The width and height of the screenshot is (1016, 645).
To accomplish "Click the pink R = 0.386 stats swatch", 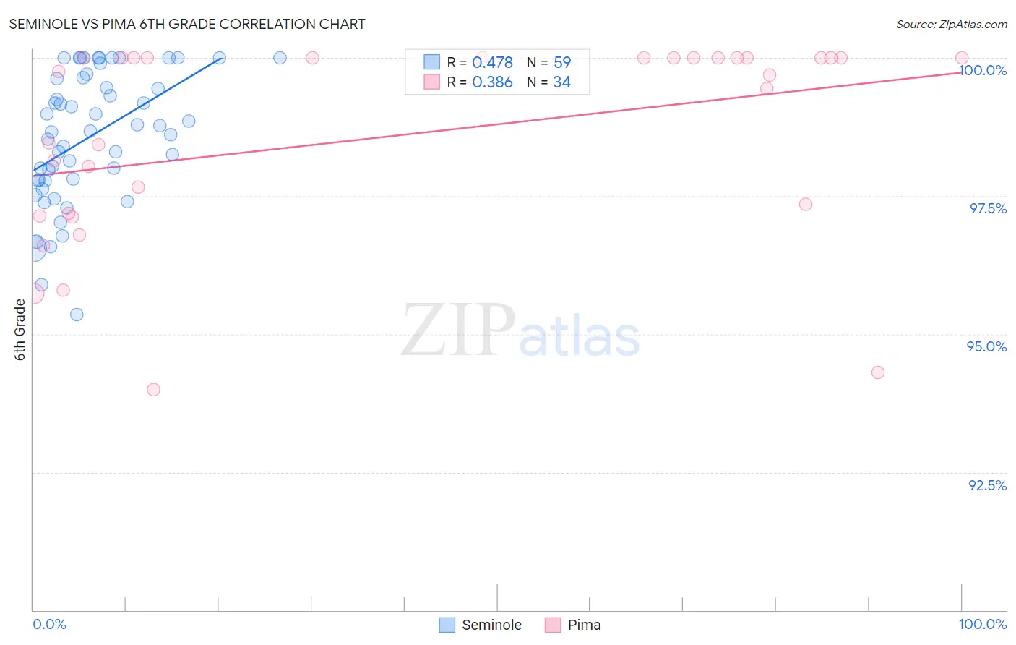I will (x=431, y=82).
